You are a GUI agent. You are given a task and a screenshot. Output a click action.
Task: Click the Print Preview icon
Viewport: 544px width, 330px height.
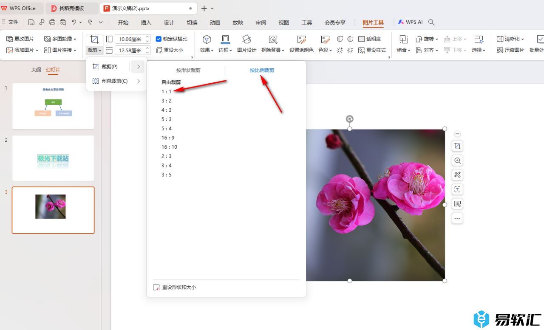click(x=63, y=22)
